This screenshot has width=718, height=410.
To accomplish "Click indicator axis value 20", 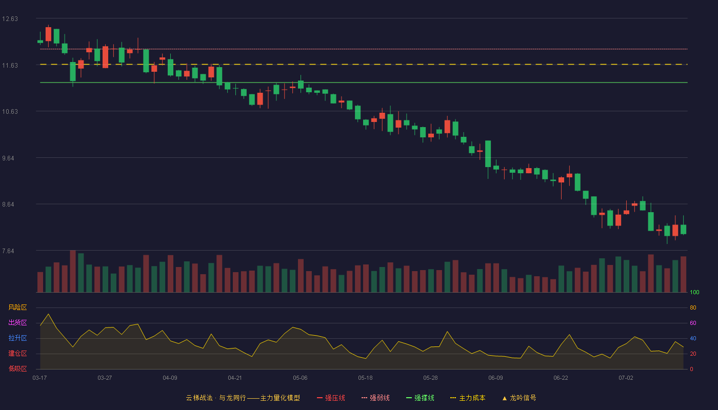I will tap(693, 354).
